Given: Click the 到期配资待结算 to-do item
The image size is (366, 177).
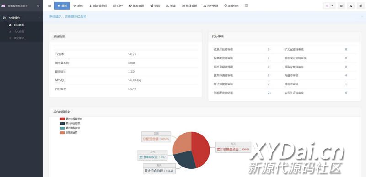Looking at the screenshot, I should click(x=223, y=93).
